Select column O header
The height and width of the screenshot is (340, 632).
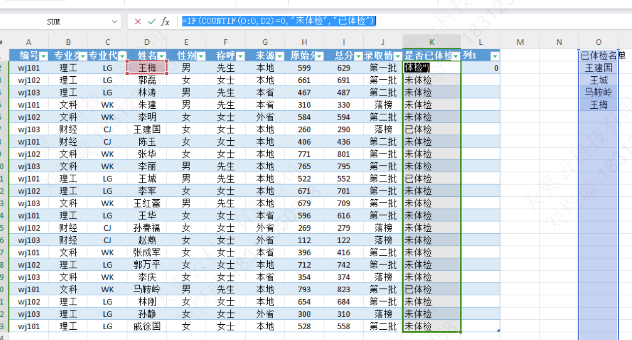point(599,42)
